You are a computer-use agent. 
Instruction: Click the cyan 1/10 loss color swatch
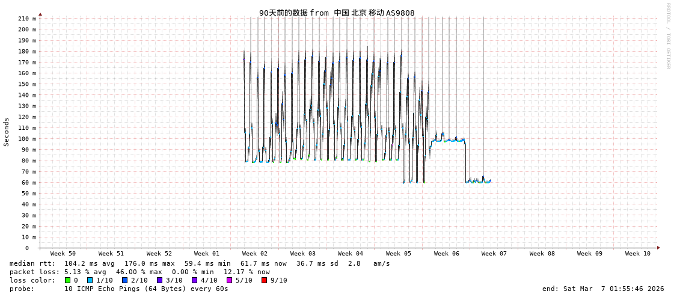(90, 280)
